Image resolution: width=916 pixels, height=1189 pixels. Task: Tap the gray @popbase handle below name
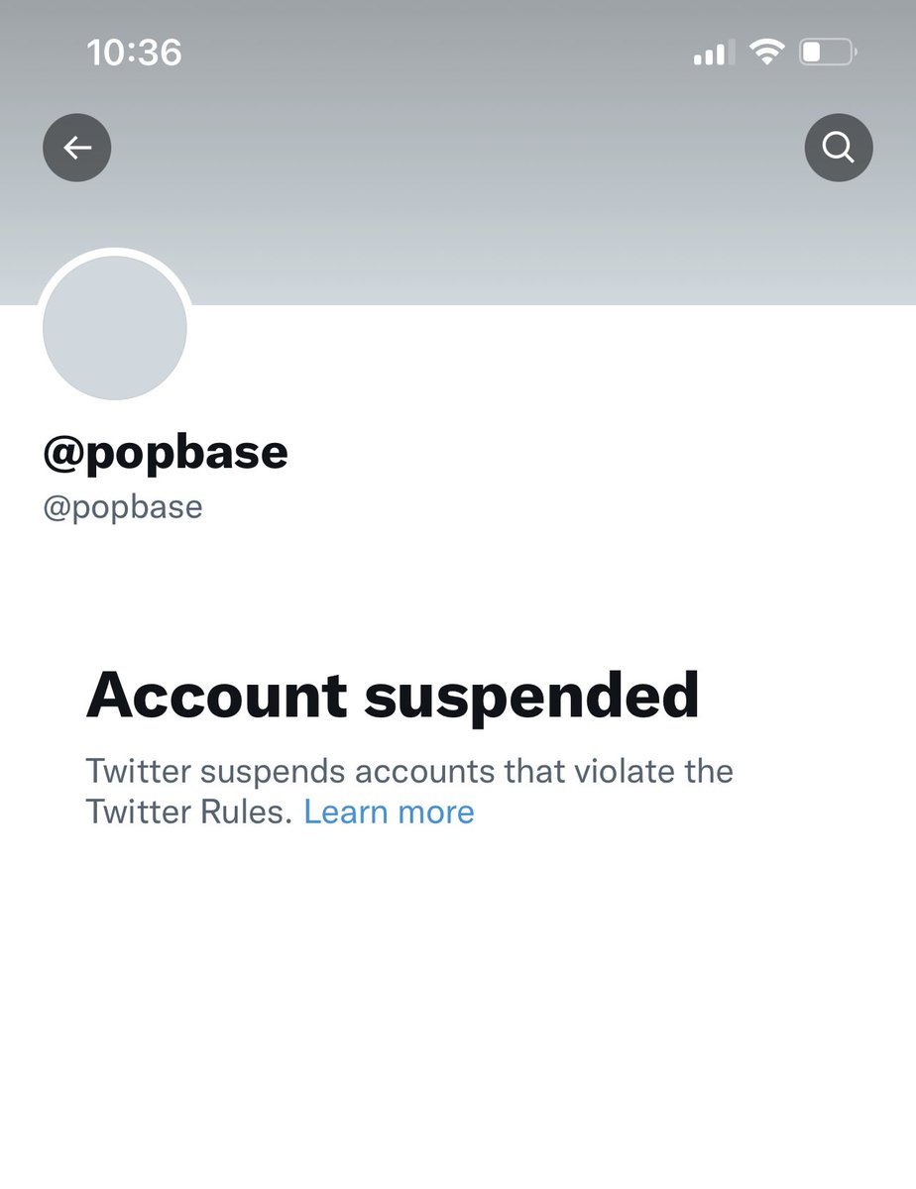pos(122,506)
